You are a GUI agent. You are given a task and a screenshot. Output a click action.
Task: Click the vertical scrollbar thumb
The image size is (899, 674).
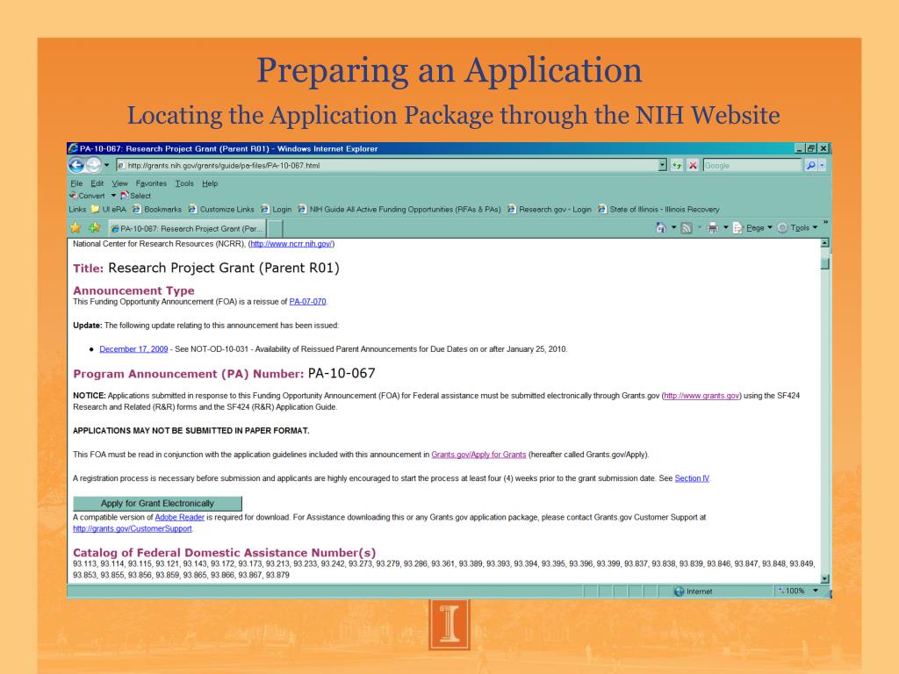tap(825, 263)
